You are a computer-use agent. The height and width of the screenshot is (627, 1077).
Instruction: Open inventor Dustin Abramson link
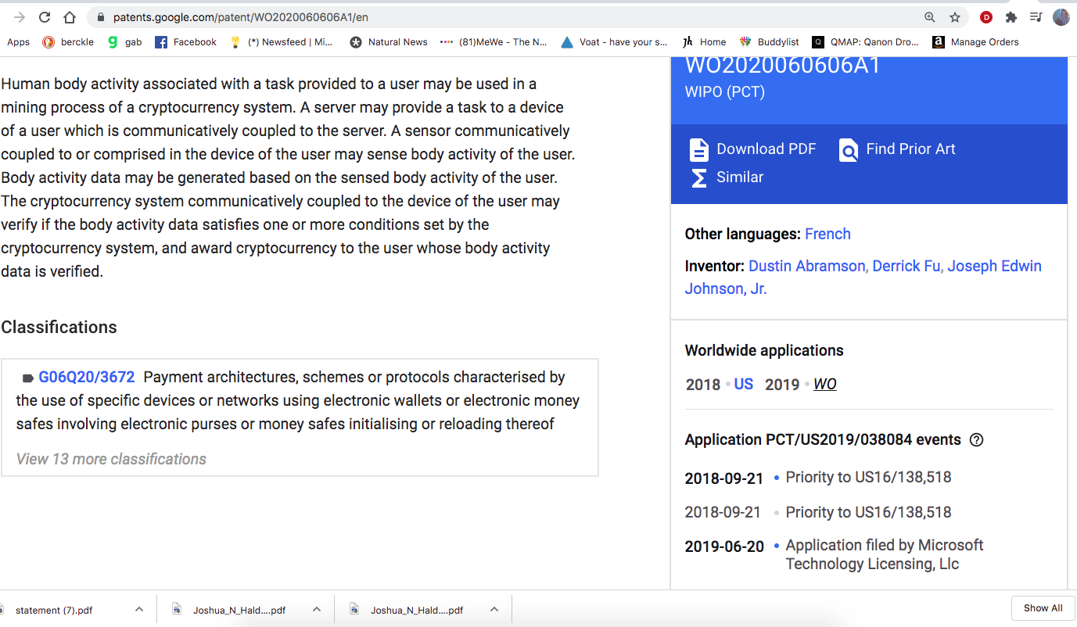coord(807,266)
